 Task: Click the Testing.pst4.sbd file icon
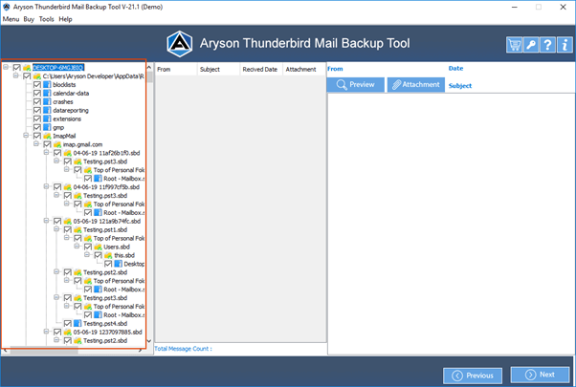pyautogui.click(x=78, y=324)
